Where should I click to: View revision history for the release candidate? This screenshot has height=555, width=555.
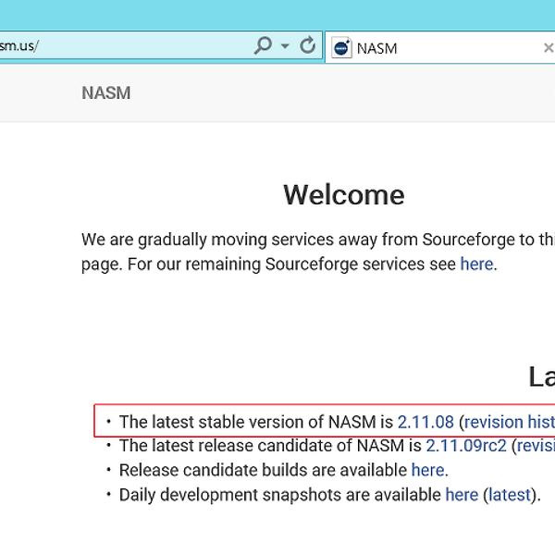click(x=536, y=446)
